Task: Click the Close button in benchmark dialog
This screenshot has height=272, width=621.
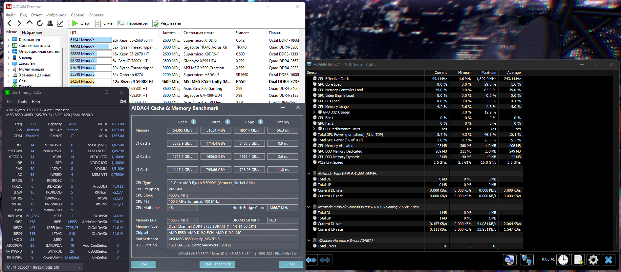Action: 290,264
